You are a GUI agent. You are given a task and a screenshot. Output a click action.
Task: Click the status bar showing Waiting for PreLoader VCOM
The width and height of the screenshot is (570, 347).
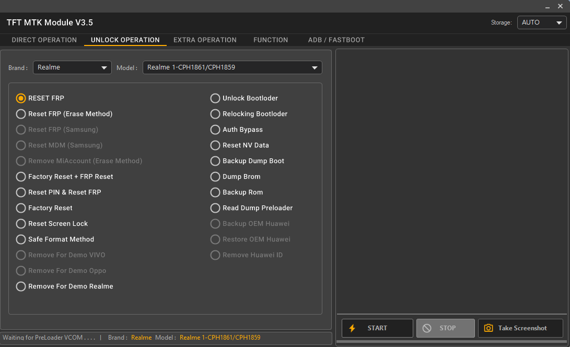[x=52, y=338]
